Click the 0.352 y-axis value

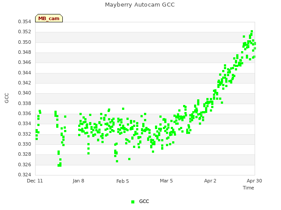pos(25,32)
